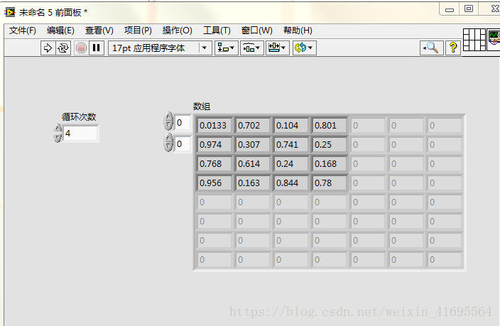Select array cell 0.24
The width and height of the screenshot is (500, 326).
[x=290, y=164]
